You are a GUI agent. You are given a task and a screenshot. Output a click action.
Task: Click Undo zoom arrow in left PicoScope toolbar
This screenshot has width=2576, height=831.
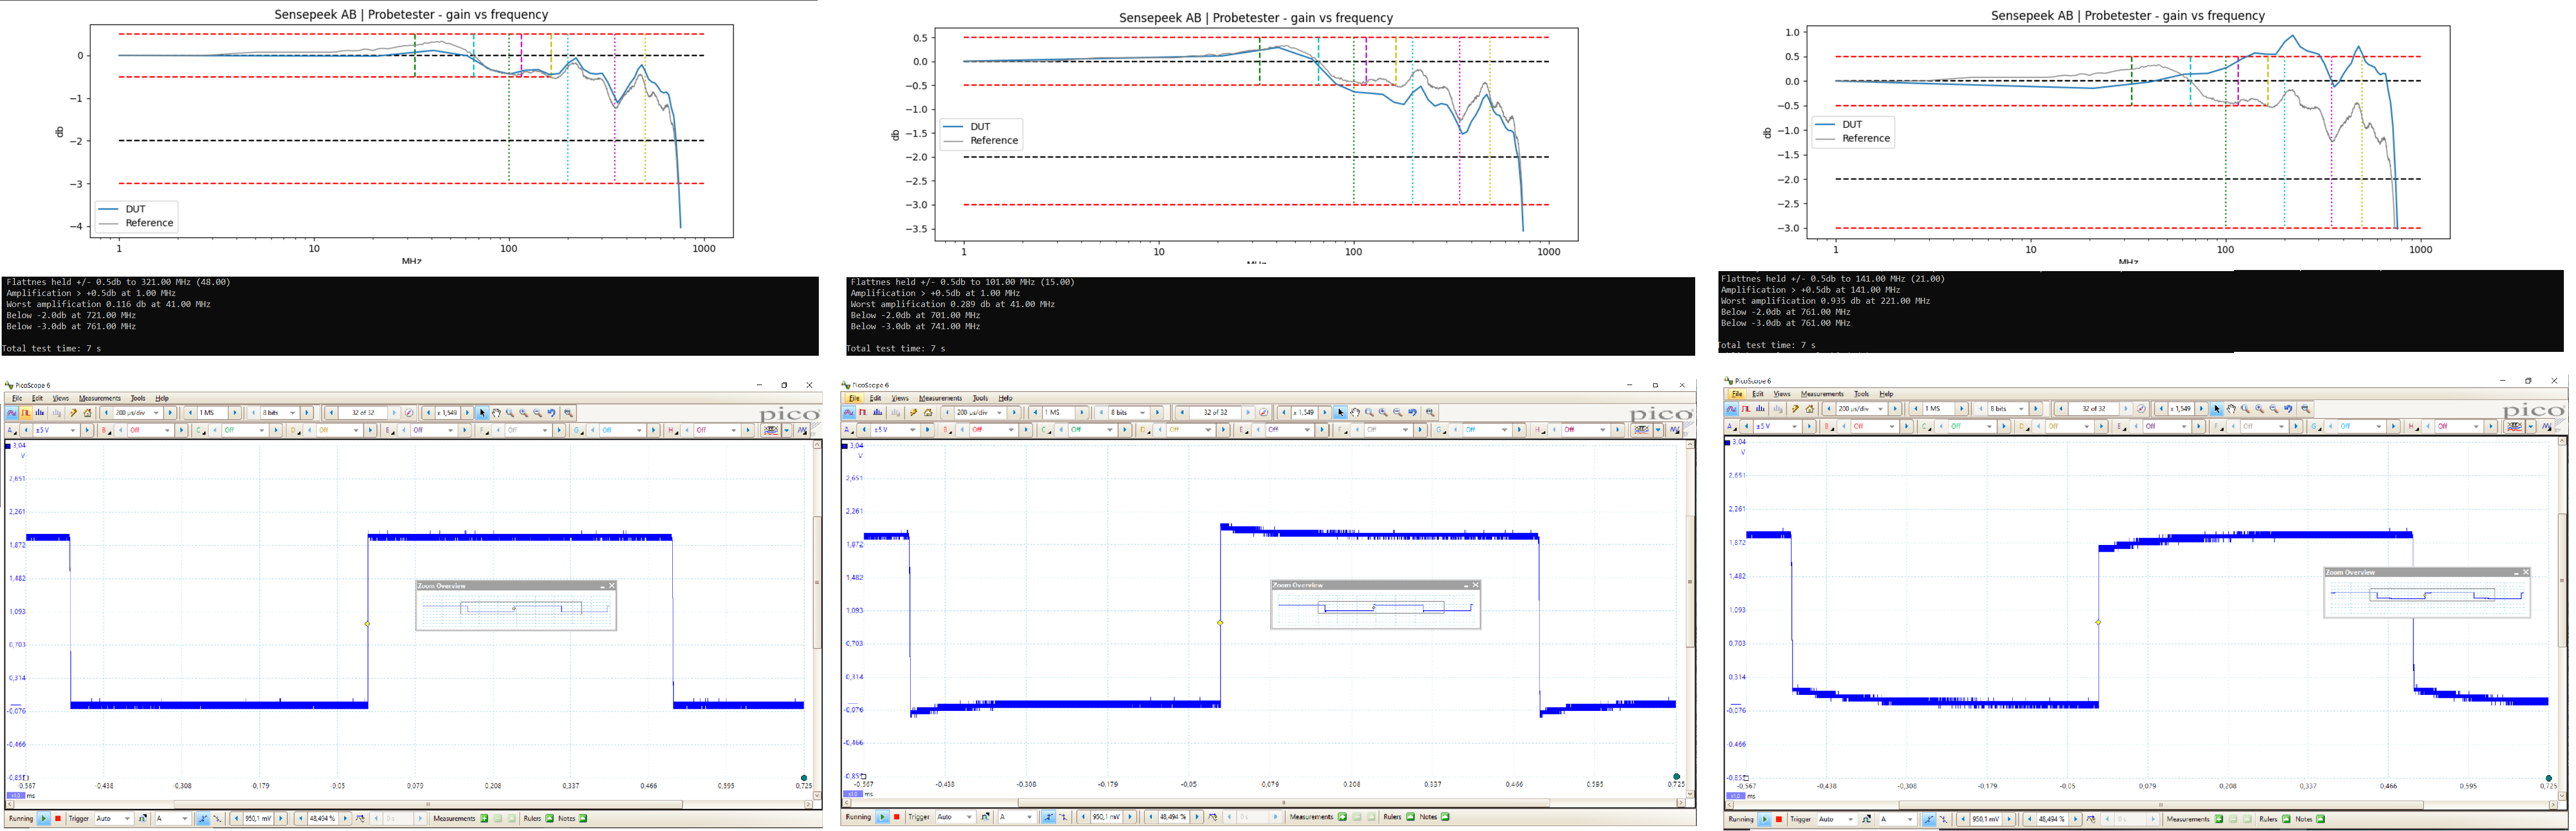click(x=552, y=413)
